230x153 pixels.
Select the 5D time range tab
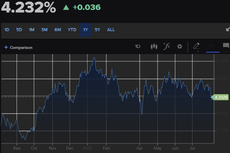pos(19,30)
